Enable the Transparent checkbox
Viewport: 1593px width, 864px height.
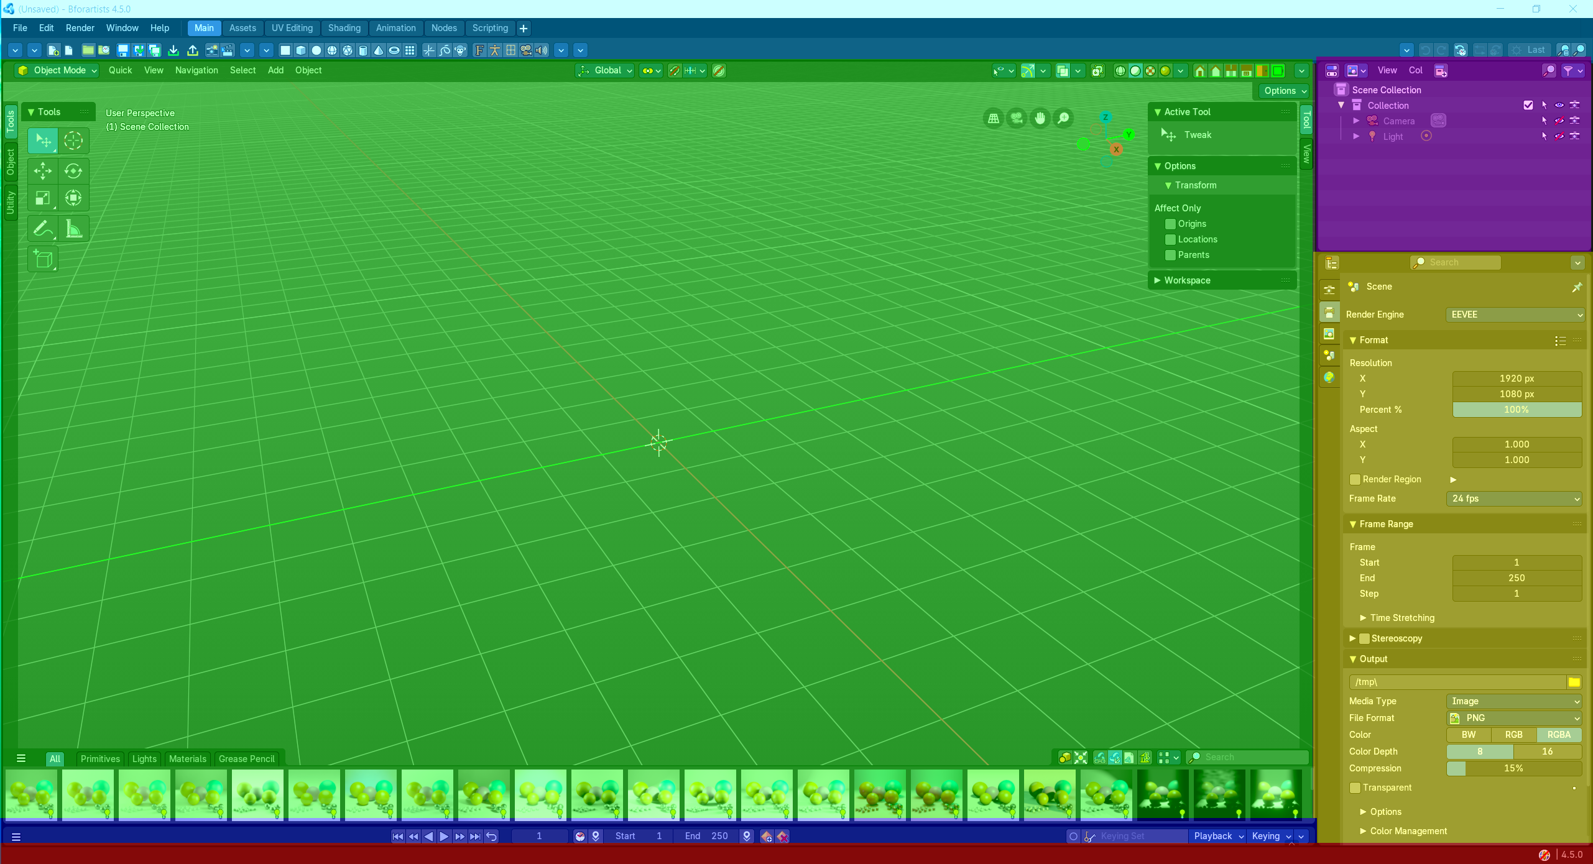pyautogui.click(x=1355, y=788)
